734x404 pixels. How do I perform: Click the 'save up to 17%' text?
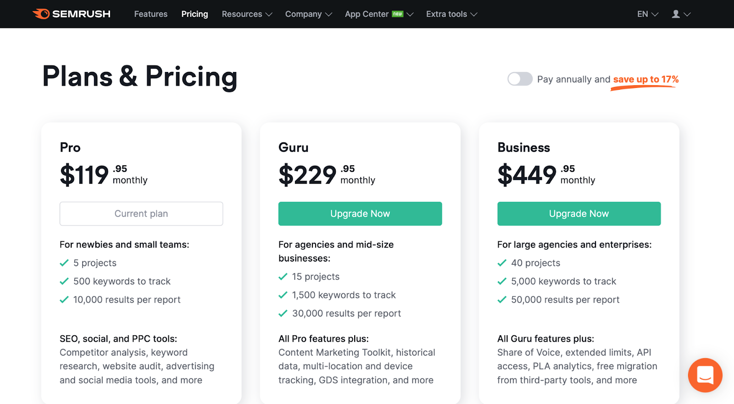pyautogui.click(x=645, y=79)
